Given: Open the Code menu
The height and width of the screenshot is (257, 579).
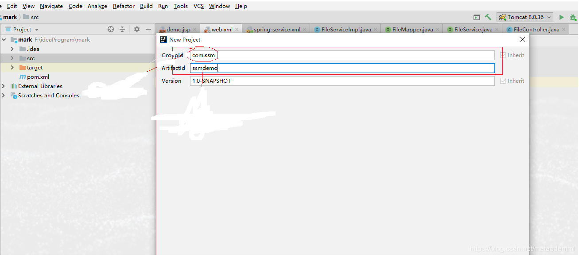Looking at the screenshot, I should click(x=75, y=6).
